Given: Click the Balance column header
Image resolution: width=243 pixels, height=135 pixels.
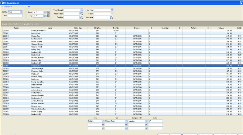Looking at the screenshot, I should (x=221, y=28).
